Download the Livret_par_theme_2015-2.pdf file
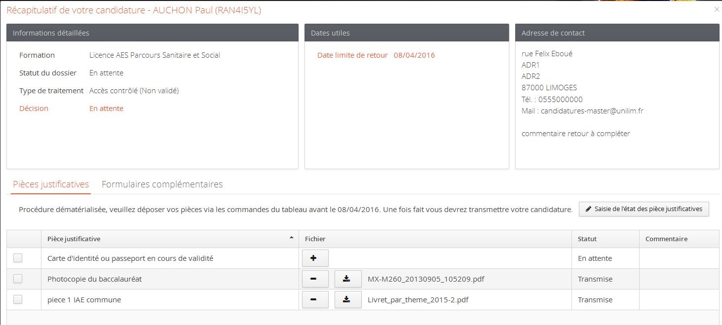 [x=347, y=300]
